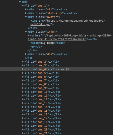Expand the li pos_9 node
Screen dimensions: 113x135
tap(23, 88)
